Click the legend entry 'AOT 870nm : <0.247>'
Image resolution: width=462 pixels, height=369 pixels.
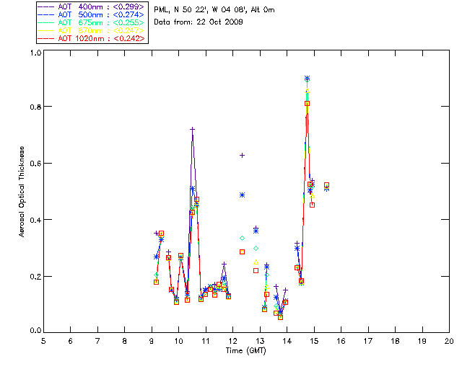[91, 30]
